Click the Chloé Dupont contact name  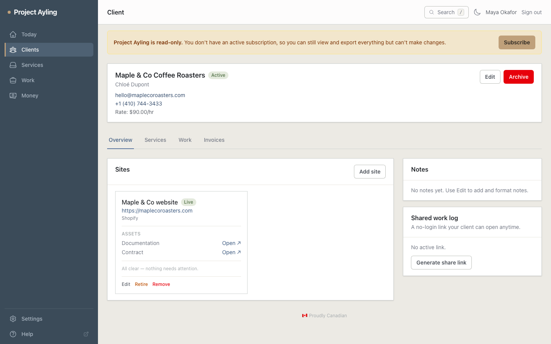[x=132, y=84]
